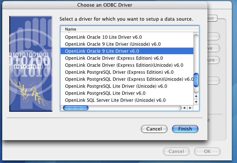Click Finish in the ODBC driver dialog
The image size is (237, 163).
tap(185, 129)
